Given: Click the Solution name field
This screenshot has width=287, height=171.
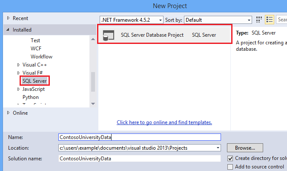Looking at the screenshot, I should coord(140,159).
